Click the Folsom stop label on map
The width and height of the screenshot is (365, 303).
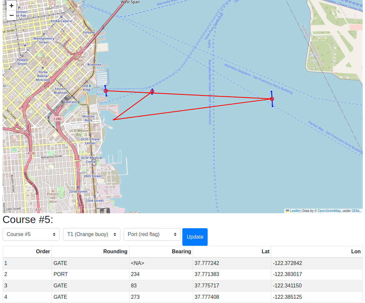pos(89,33)
